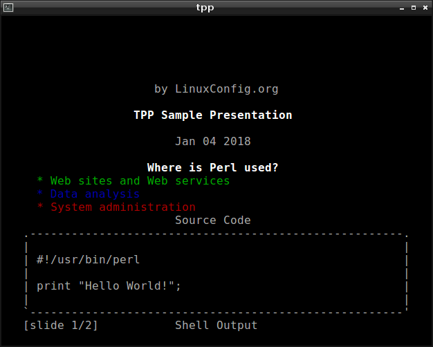433x347 pixels.
Task: Click the 'Source Code' label
Action: (x=213, y=221)
